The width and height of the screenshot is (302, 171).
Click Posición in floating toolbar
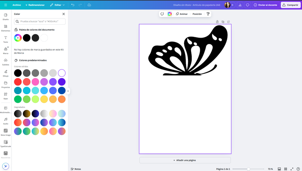197,14
